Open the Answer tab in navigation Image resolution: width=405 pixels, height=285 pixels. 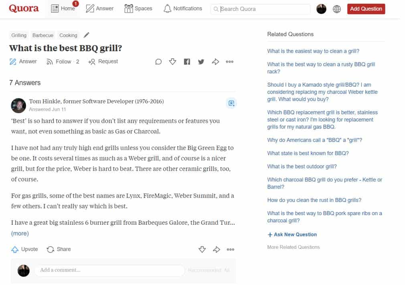(x=100, y=8)
